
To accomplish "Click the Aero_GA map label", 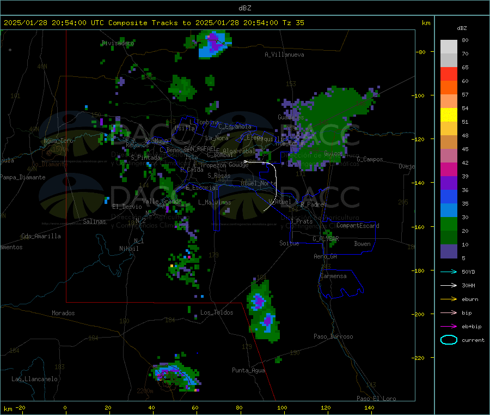I will point(326,256).
